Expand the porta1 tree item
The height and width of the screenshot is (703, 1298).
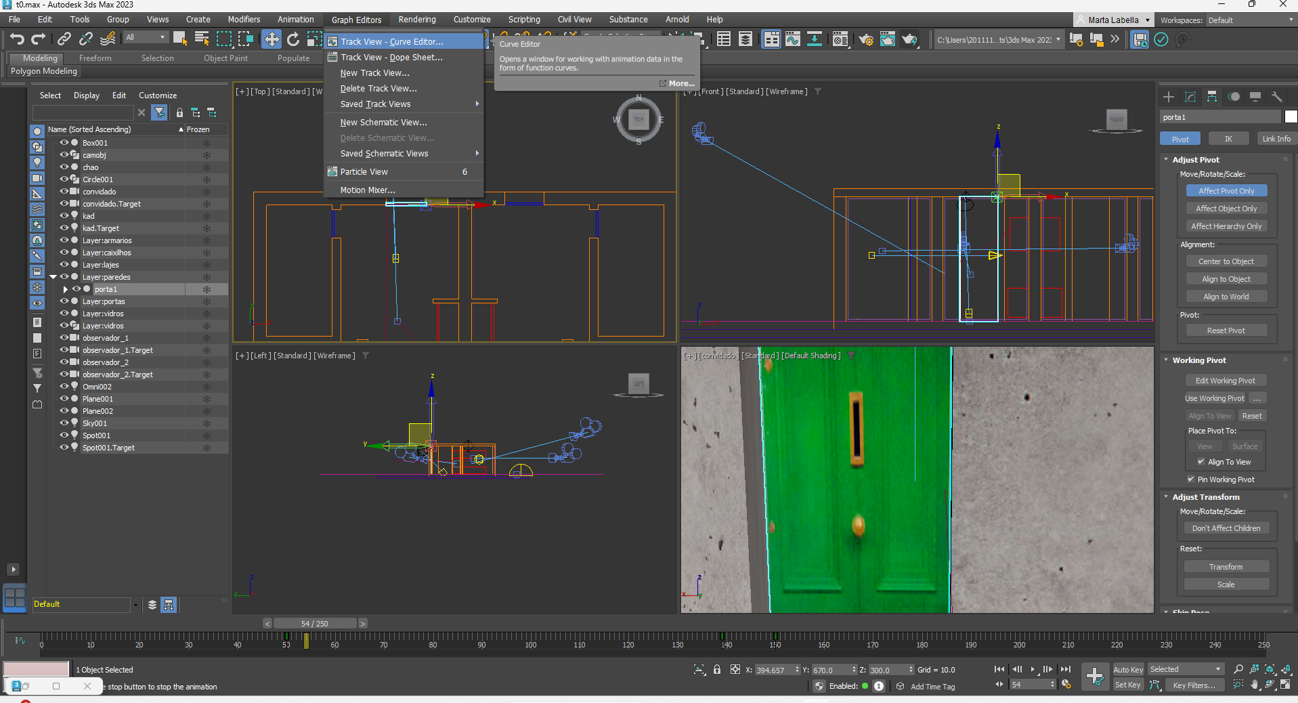pyautogui.click(x=66, y=289)
